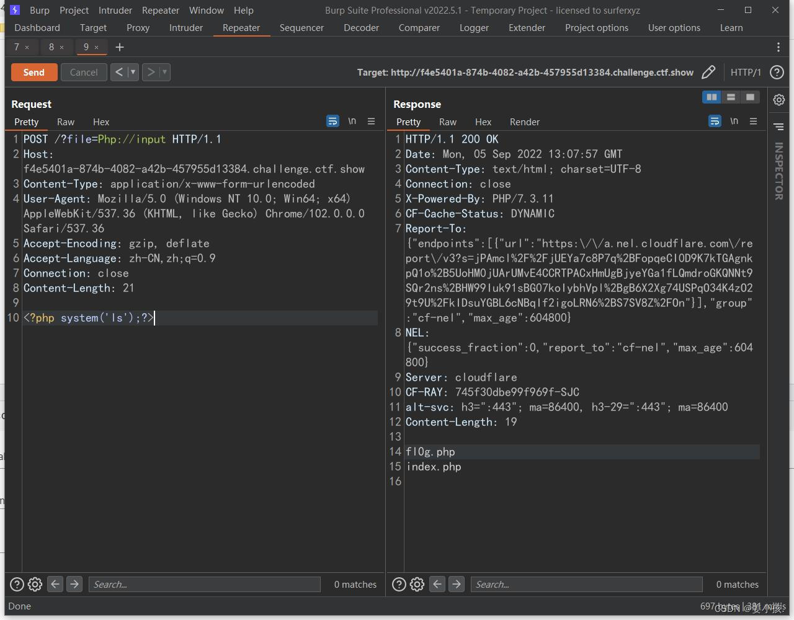The height and width of the screenshot is (620, 794).
Task: Open Request editor hamburger menu
Action: (x=372, y=122)
